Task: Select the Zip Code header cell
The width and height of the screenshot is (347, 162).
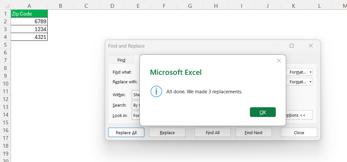Action: [x=29, y=14]
